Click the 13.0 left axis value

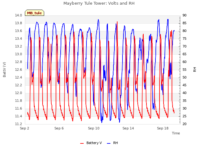[x=19, y=54]
